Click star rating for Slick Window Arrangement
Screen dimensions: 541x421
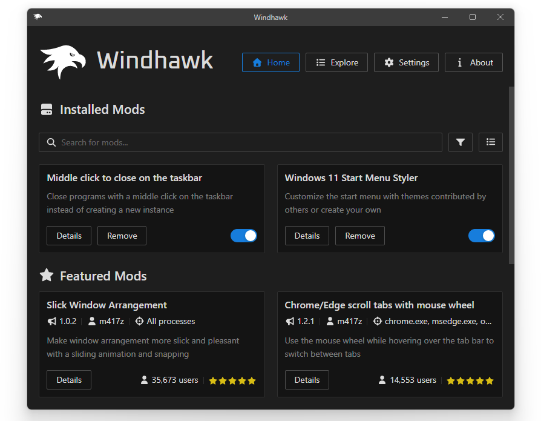pos(232,381)
